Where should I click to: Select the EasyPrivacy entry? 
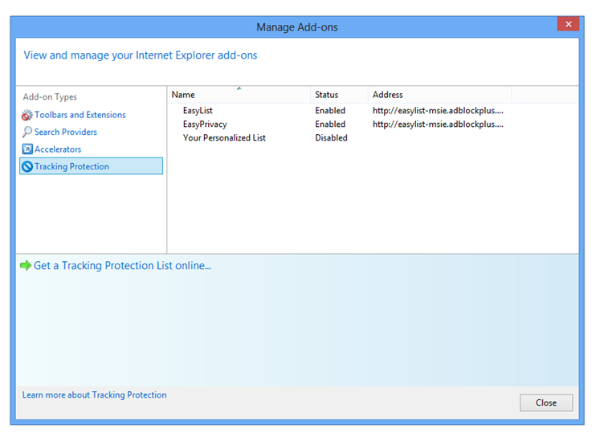(x=205, y=125)
